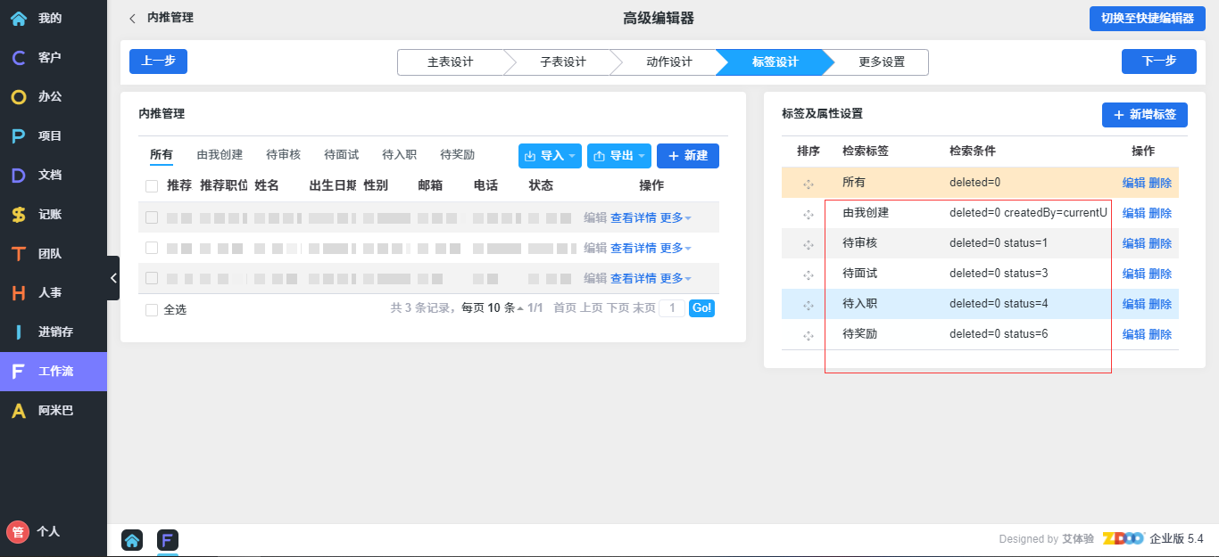Expand the 导入 dropdown button
Image resolution: width=1219 pixels, height=557 pixels.
[x=550, y=156]
